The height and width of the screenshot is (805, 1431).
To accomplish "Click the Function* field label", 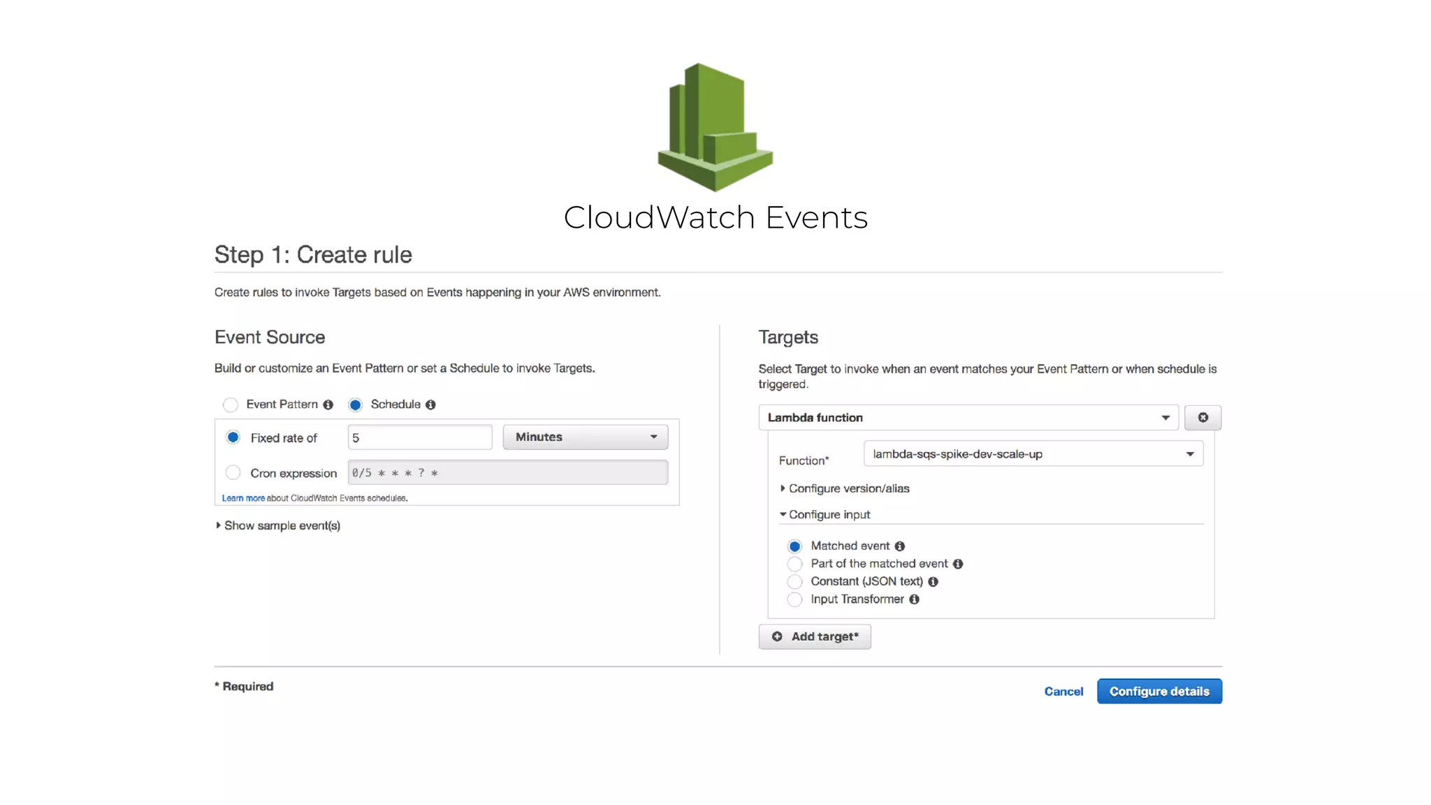I will click(x=804, y=460).
